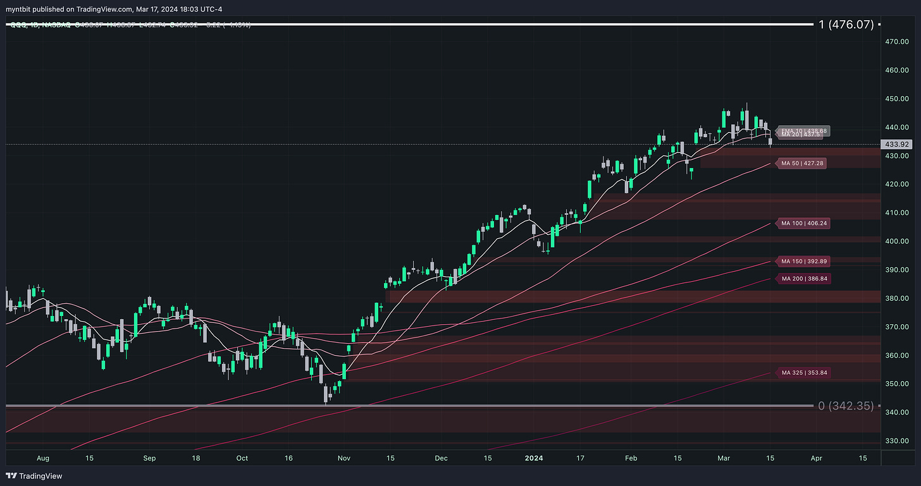This screenshot has height=486, width=921.
Task: Select the MA 50 | 427.28 label
Action: (802, 163)
